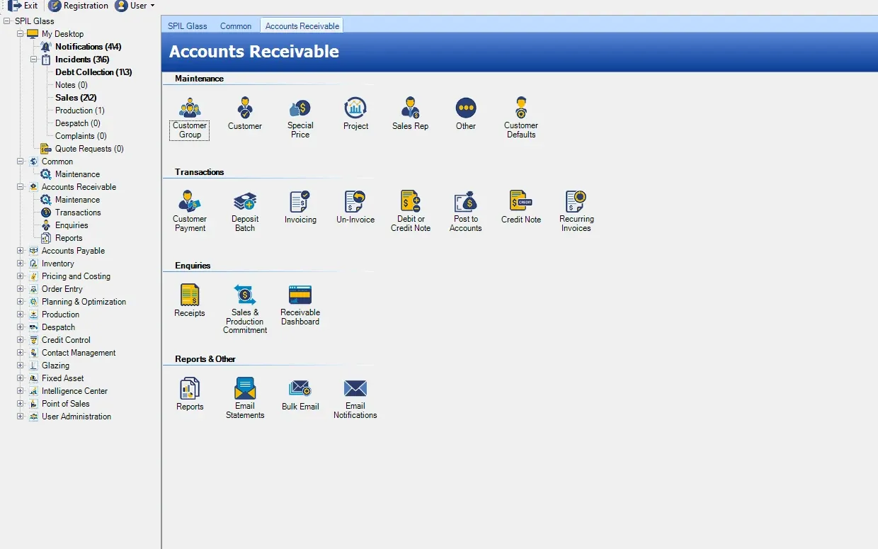The height and width of the screenshot is (549, 878).
Task: Select Despatch module in tree
Action: point(58,327)
